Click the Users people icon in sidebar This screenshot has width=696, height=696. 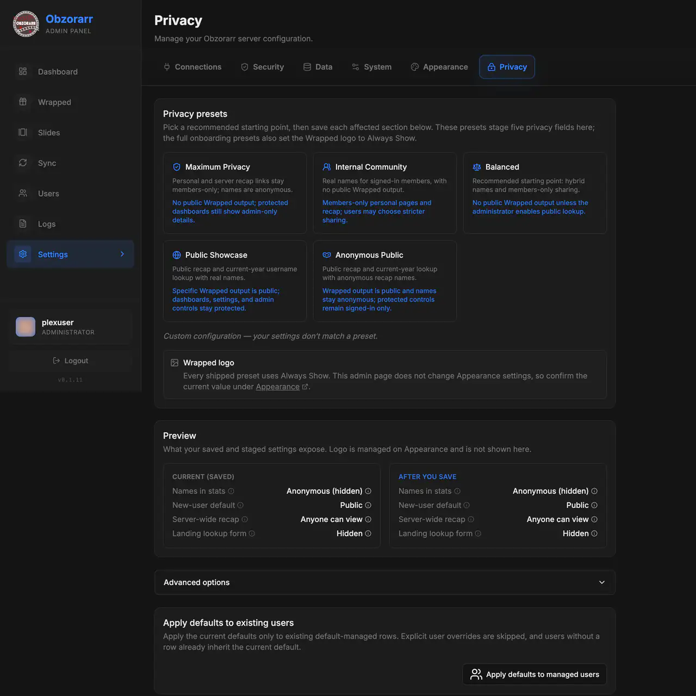click(x=23, y=193)
